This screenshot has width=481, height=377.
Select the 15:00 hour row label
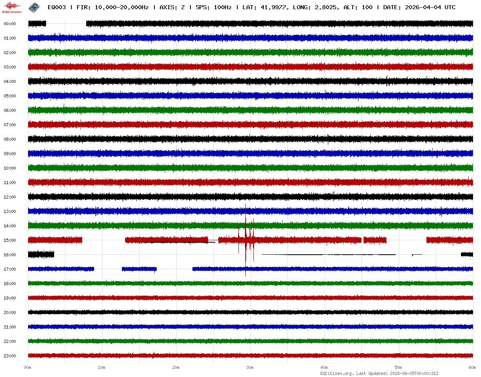pyautogui.click(x=10, y=240)
